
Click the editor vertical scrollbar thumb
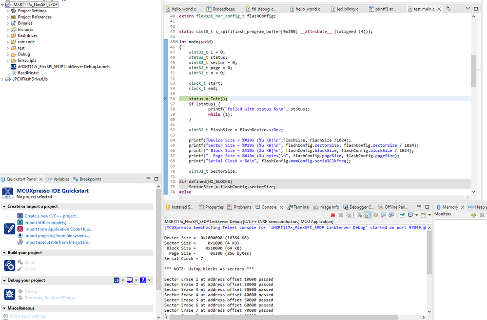pos(473,71)
